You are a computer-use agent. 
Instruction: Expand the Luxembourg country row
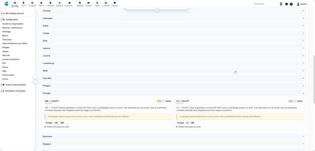click(173, 63)
